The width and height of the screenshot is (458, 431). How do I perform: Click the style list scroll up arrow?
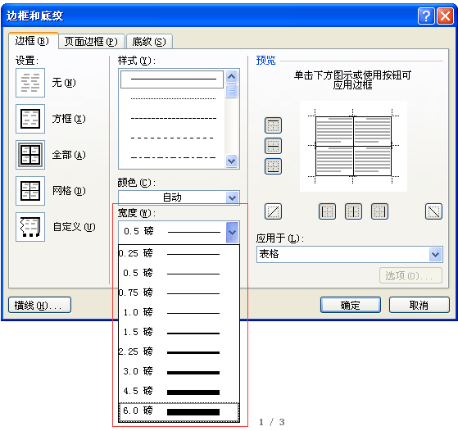[232, 77]
